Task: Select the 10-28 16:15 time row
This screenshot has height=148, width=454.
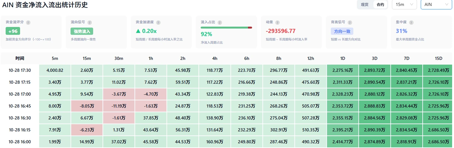Action: pyautogui.click(x=20, y=130)
